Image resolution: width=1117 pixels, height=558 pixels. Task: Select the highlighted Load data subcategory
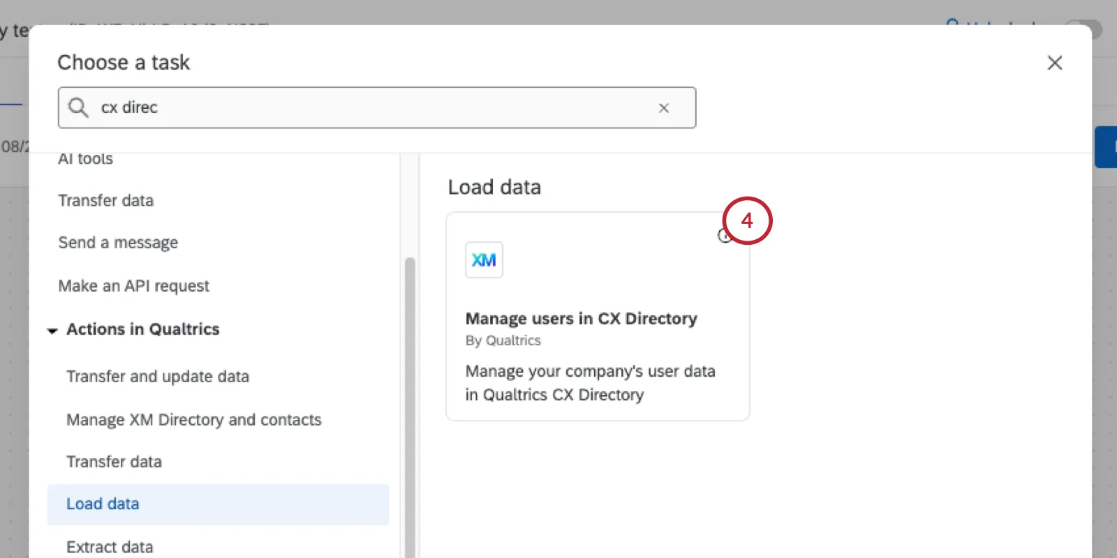(x=218, y=504)
